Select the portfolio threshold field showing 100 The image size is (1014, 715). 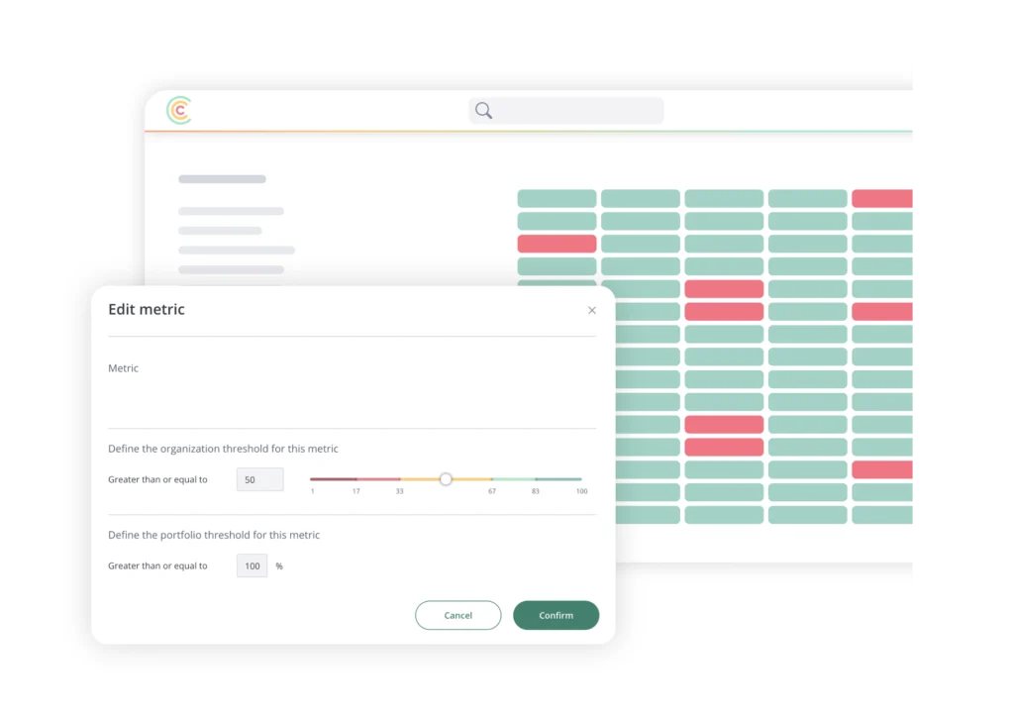click(253, 565)
